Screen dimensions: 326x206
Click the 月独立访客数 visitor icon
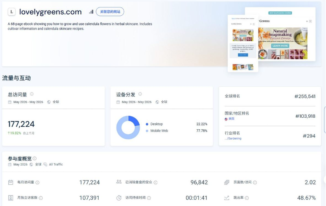11,198
